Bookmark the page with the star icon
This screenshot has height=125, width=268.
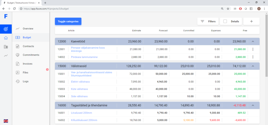point(228,9)
